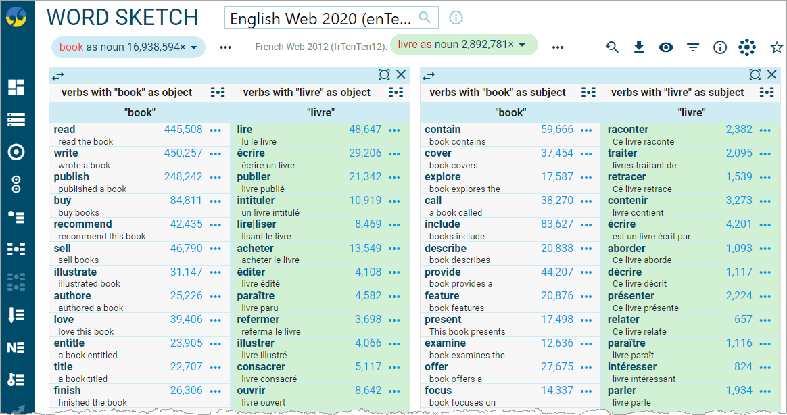
Task: Close the verbs with "book" as subject panel
Action: (x=772, y=75)
